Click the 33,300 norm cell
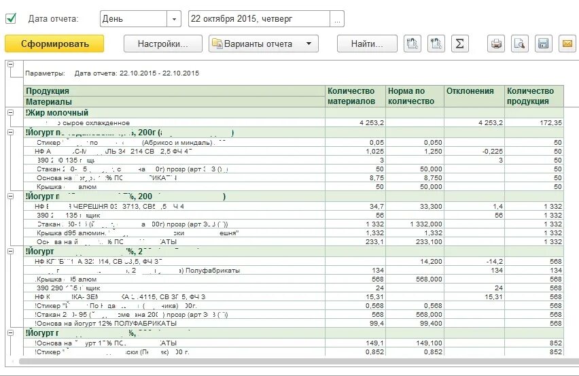 (415, 207)
